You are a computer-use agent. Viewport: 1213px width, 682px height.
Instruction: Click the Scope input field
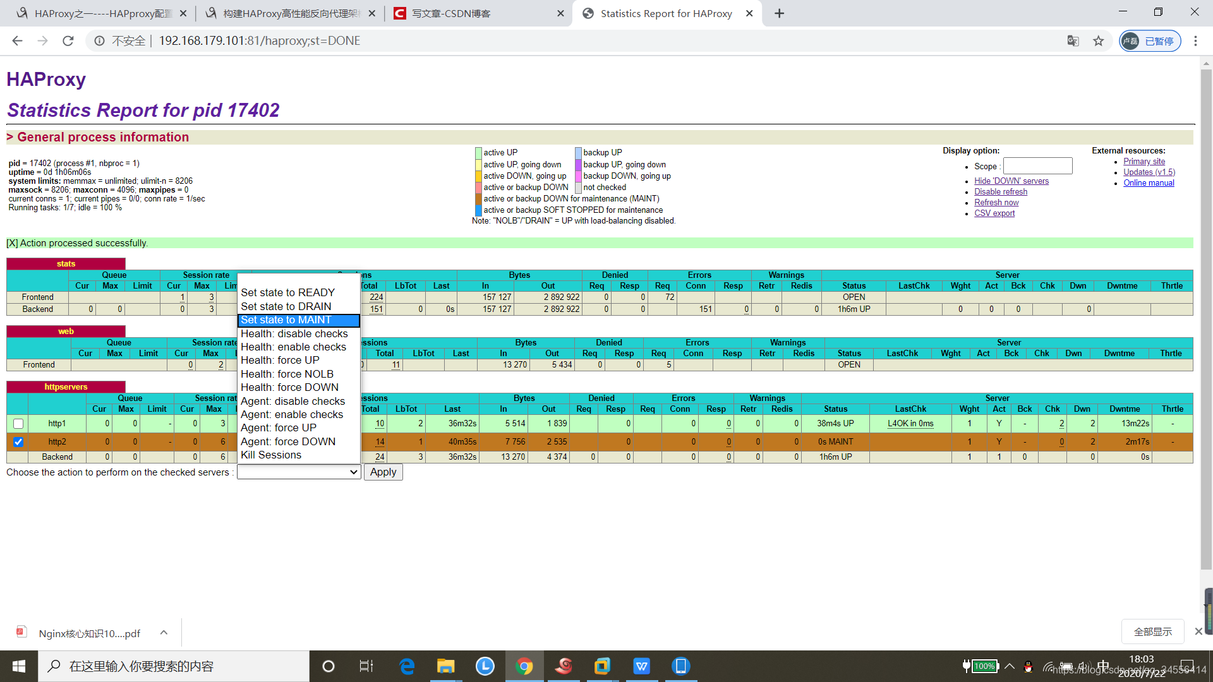click(1037, 166)
